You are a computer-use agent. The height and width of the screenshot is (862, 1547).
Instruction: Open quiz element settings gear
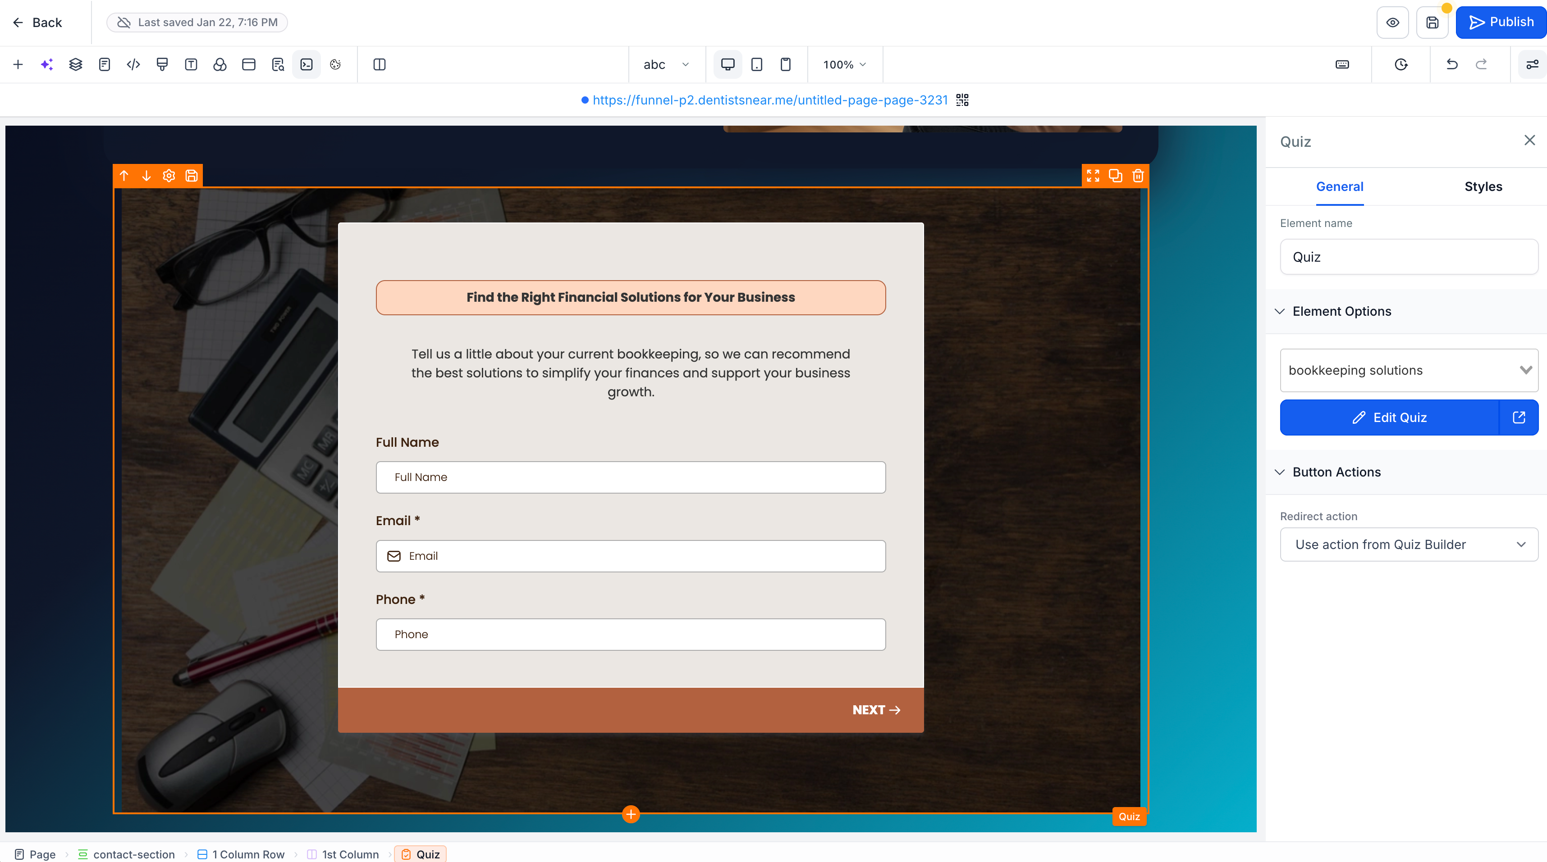click(x=169, y=176)
